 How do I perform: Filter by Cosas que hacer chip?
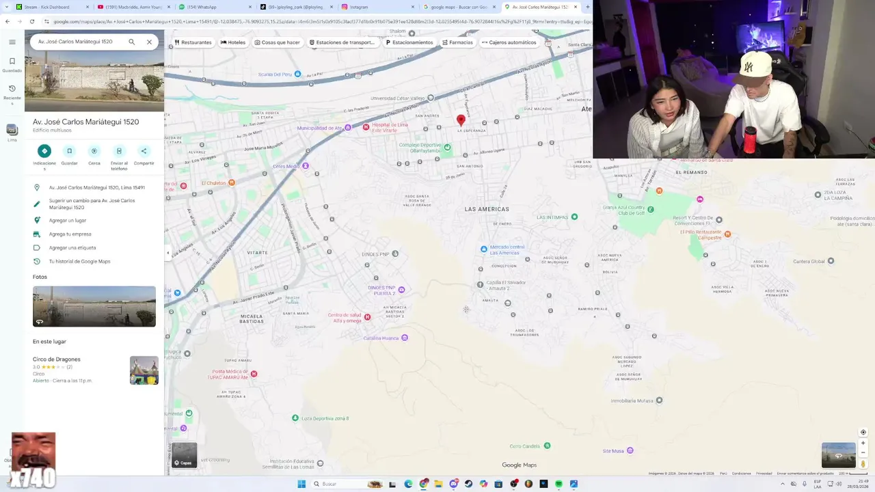click(278, 42)
